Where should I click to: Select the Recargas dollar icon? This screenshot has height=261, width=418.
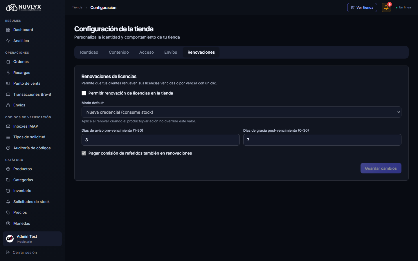[x=8, y=72]
